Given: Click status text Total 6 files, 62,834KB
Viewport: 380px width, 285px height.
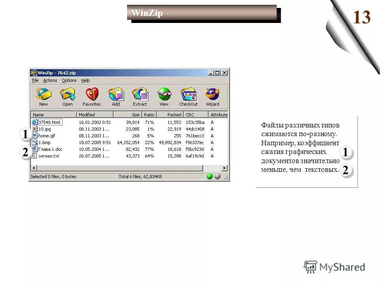Looking at the screenshot, I should [140, 177].
